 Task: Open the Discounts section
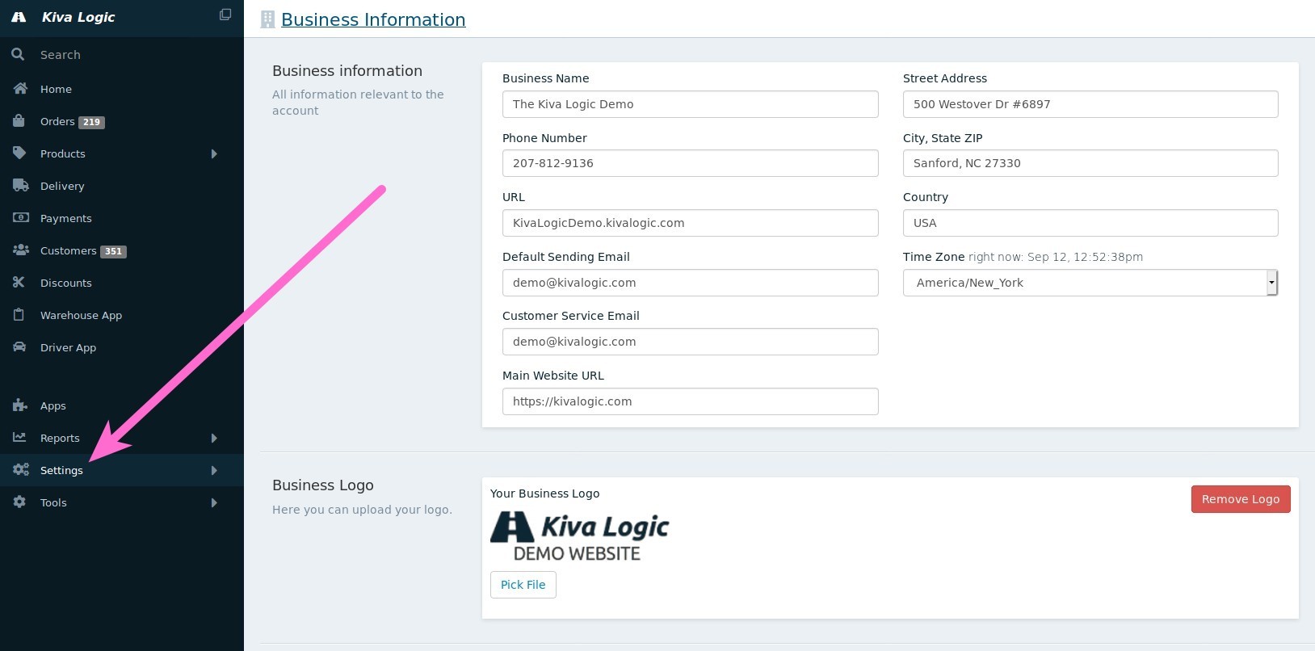(x=122, y=283)
